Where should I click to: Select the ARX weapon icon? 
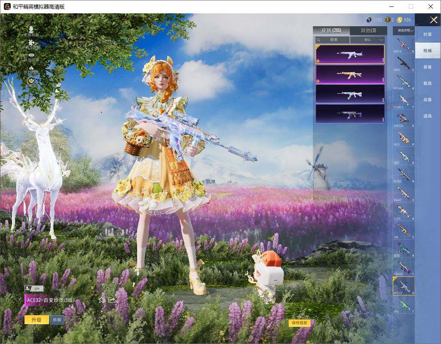404,304
